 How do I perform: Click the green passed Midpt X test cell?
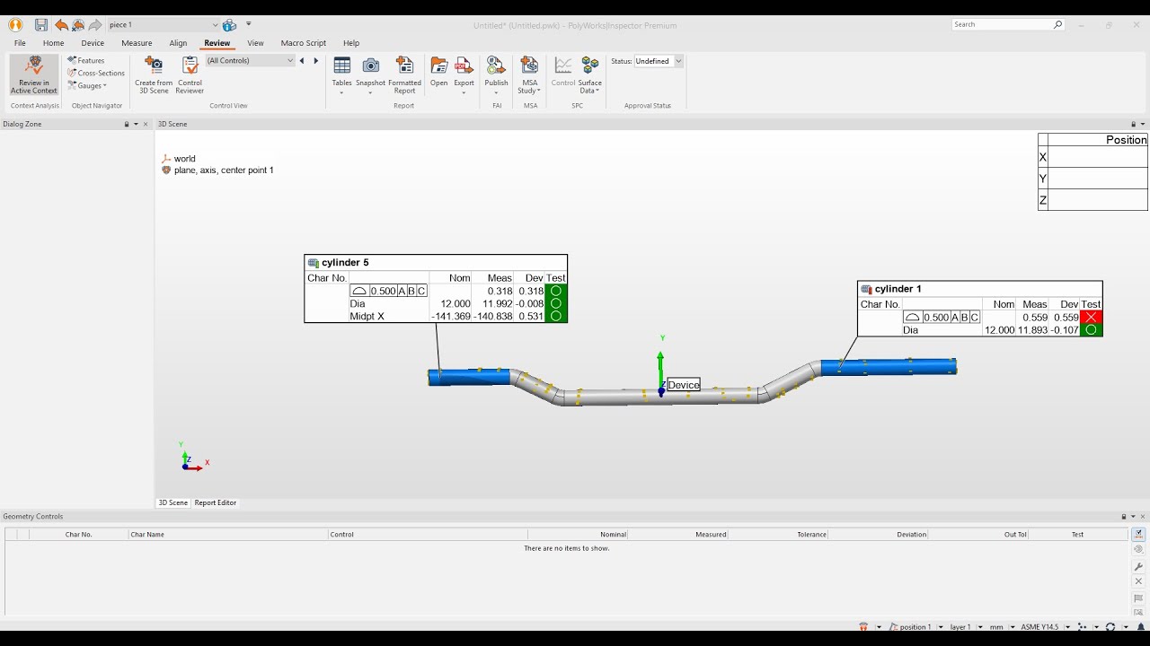coord(556,316)
